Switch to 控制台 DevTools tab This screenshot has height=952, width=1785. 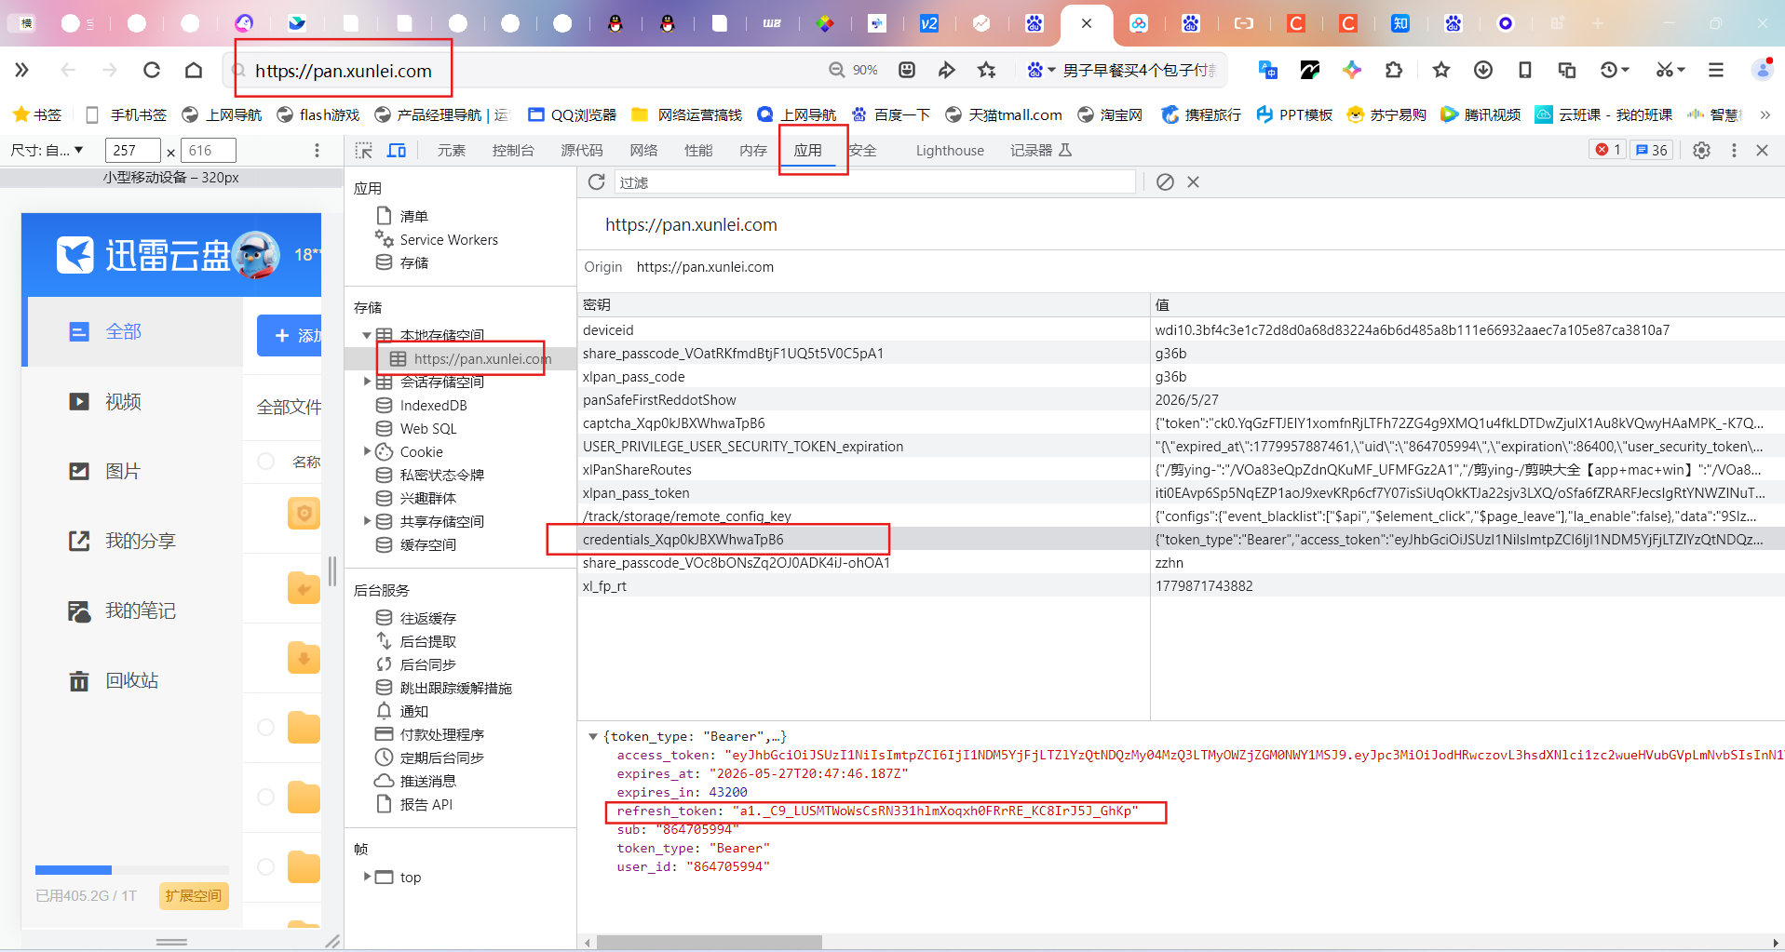coord(513,150)
